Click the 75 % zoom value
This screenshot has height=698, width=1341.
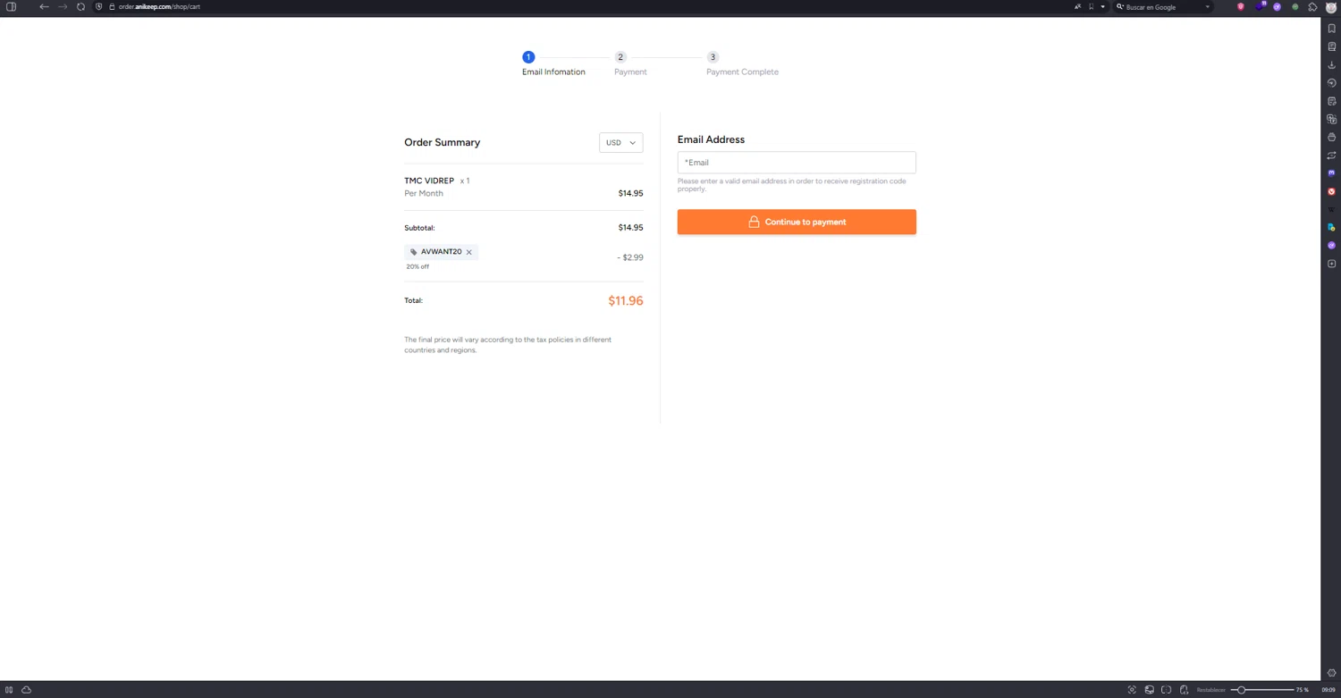pyautogui.click(x=1303, y=690)
